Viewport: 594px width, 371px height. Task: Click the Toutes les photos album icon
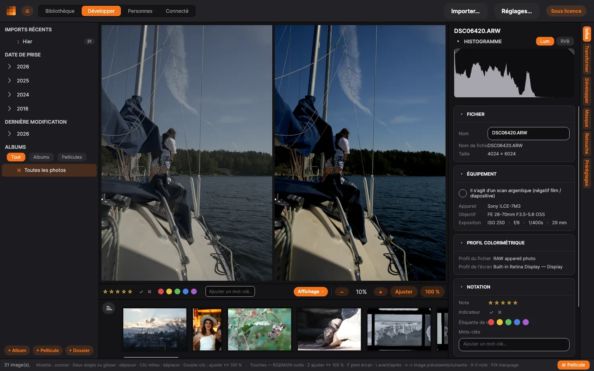[19, 170]
